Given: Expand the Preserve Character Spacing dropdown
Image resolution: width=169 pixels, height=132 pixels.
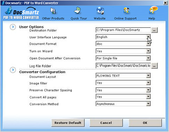Looking at the screenshot, I should [148, 90].
